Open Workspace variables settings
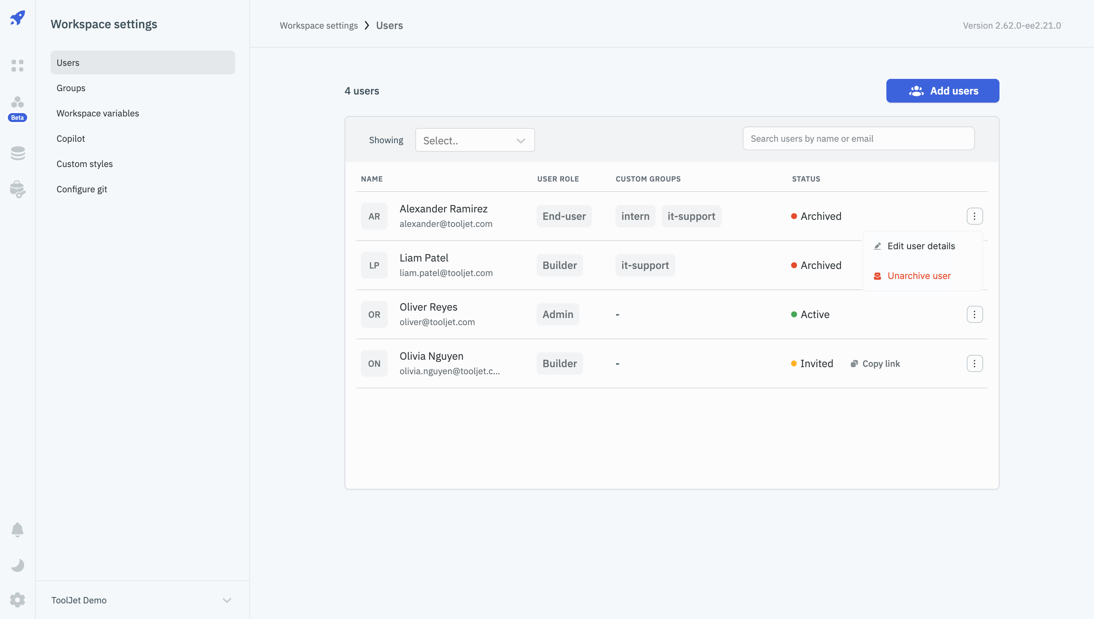Screen dimensions: 1094x619 tap(97, 113)
